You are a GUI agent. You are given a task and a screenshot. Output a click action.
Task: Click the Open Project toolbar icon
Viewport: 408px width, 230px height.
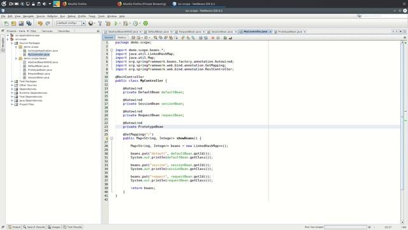click(x=21, y=24)
